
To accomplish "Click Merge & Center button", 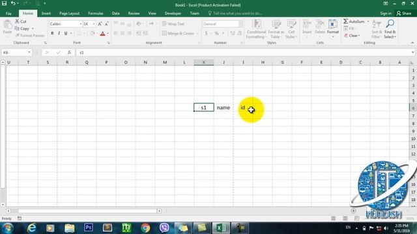I will 178,33.
